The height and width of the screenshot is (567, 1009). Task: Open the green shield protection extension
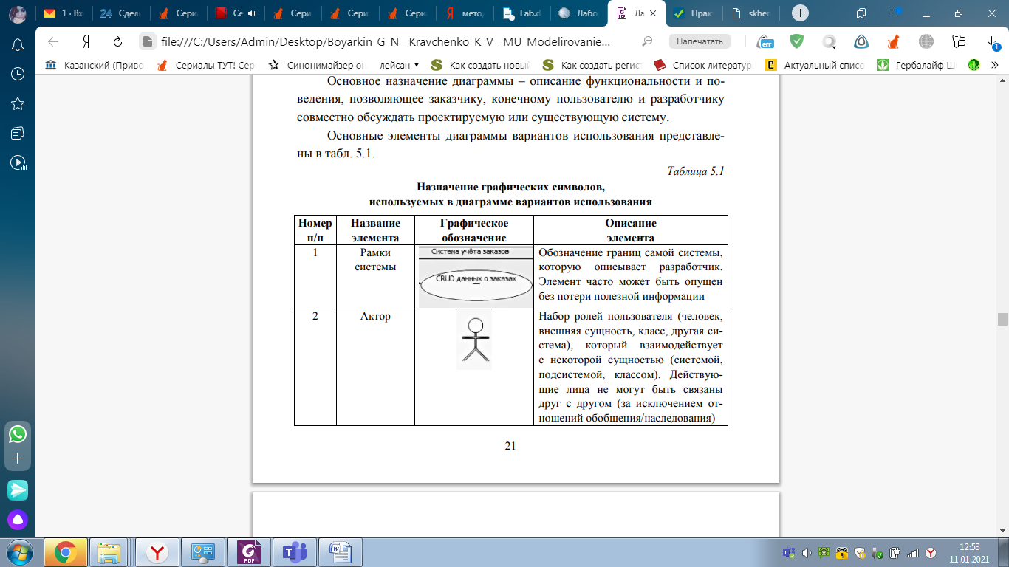[x=796, y=41]
